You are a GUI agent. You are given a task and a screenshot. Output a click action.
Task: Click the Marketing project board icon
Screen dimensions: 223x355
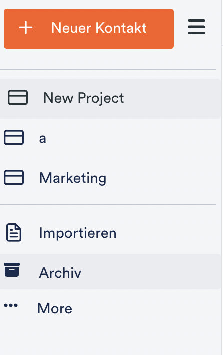pyautogui.click(x=14, y=177)
